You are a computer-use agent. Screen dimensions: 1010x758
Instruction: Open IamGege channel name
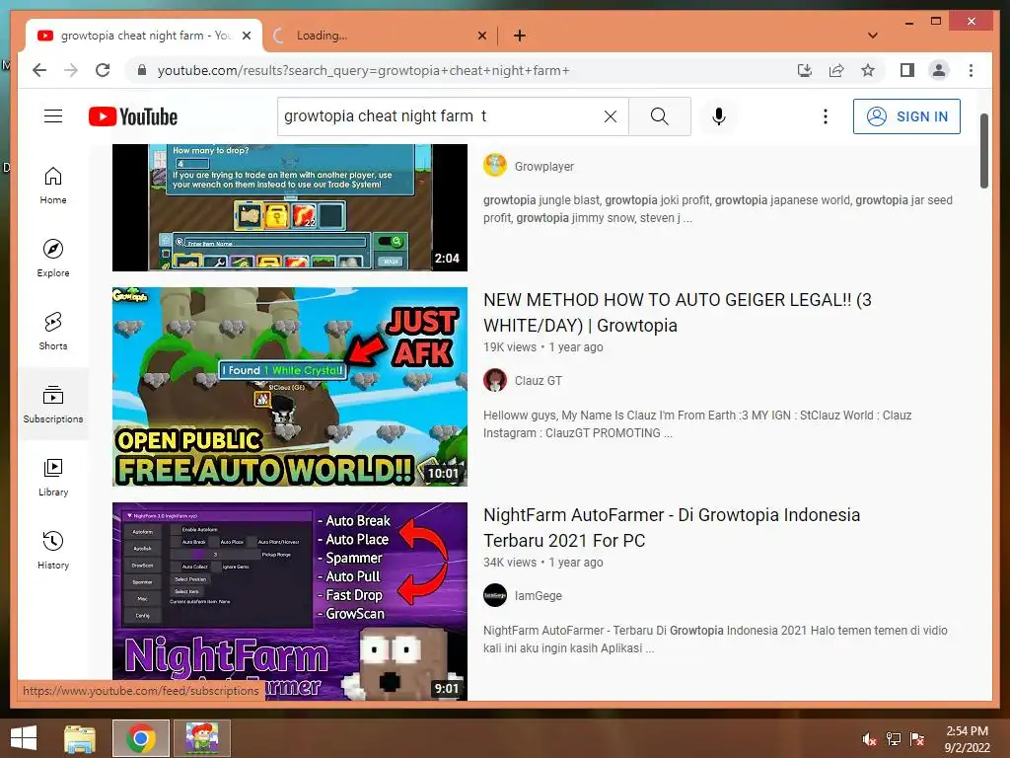point(539,596)
